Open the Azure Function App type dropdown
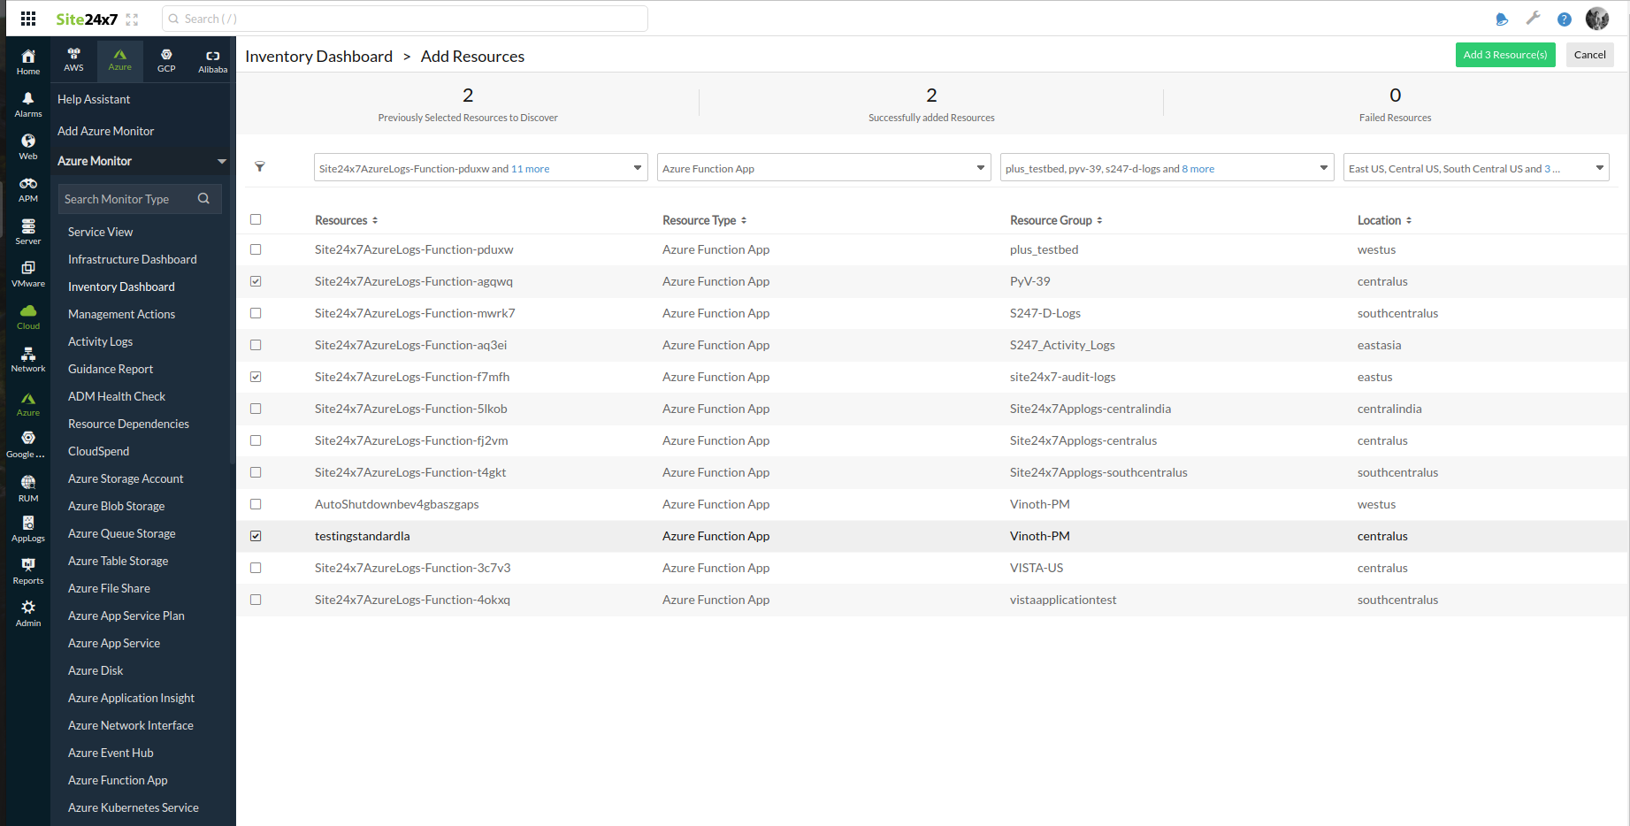Viewport: 1630px width, 826px height. [x=823, y=168]
